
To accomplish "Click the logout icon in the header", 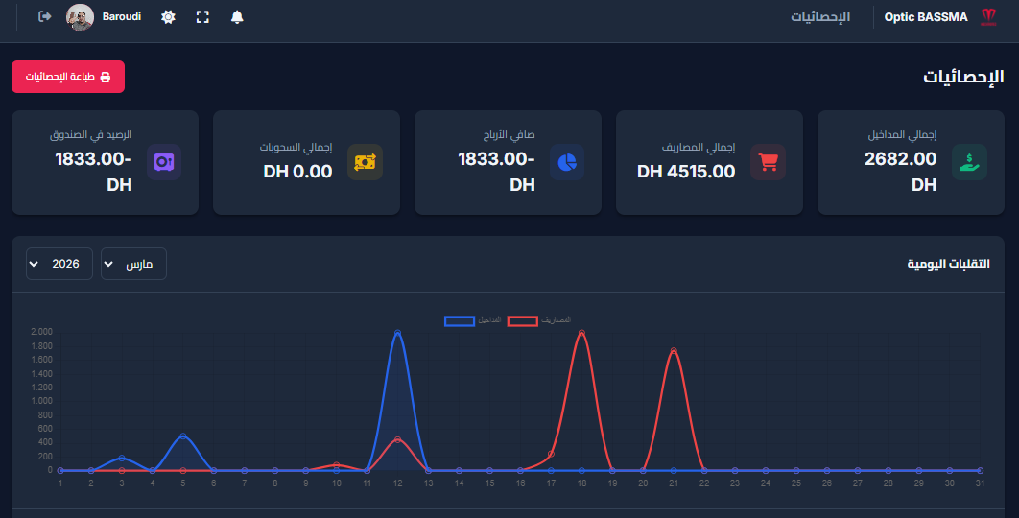I will click(44, 17).
